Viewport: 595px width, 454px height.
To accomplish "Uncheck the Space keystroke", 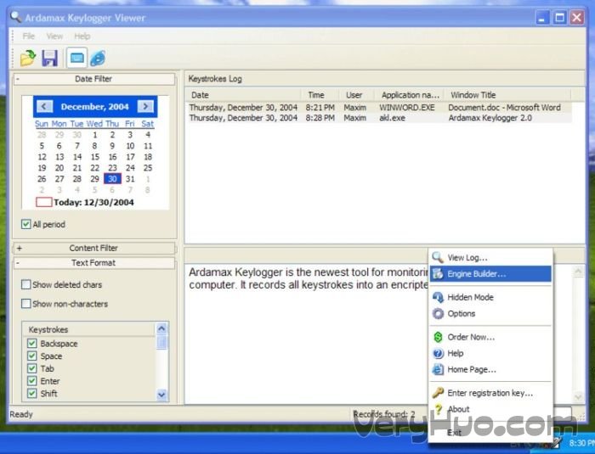I will pos(32,356).
